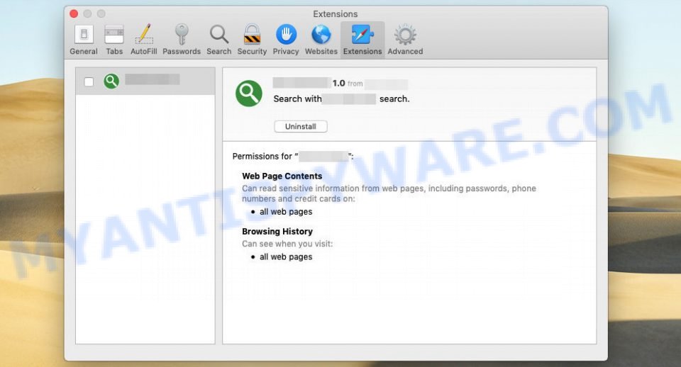681x367 pixels.
Task: Switch to the Tabs preferences pane
Action: 114,40
